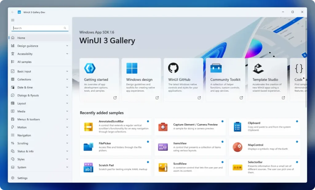Select Home in the navigation pane

coord(40,38)
